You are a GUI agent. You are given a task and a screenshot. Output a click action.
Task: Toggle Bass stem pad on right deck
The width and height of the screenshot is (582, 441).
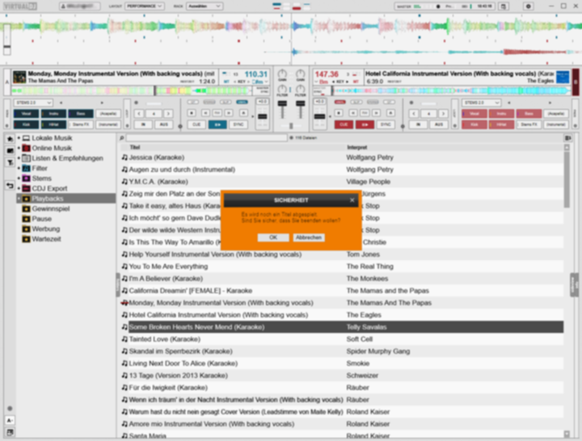click(529, 114)
